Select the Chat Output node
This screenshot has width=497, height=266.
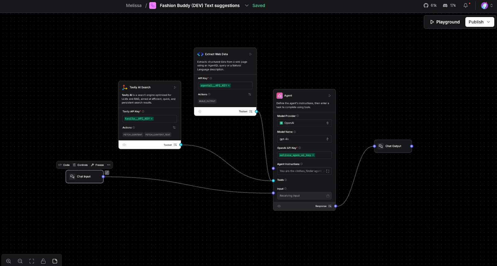pos(393,146)
